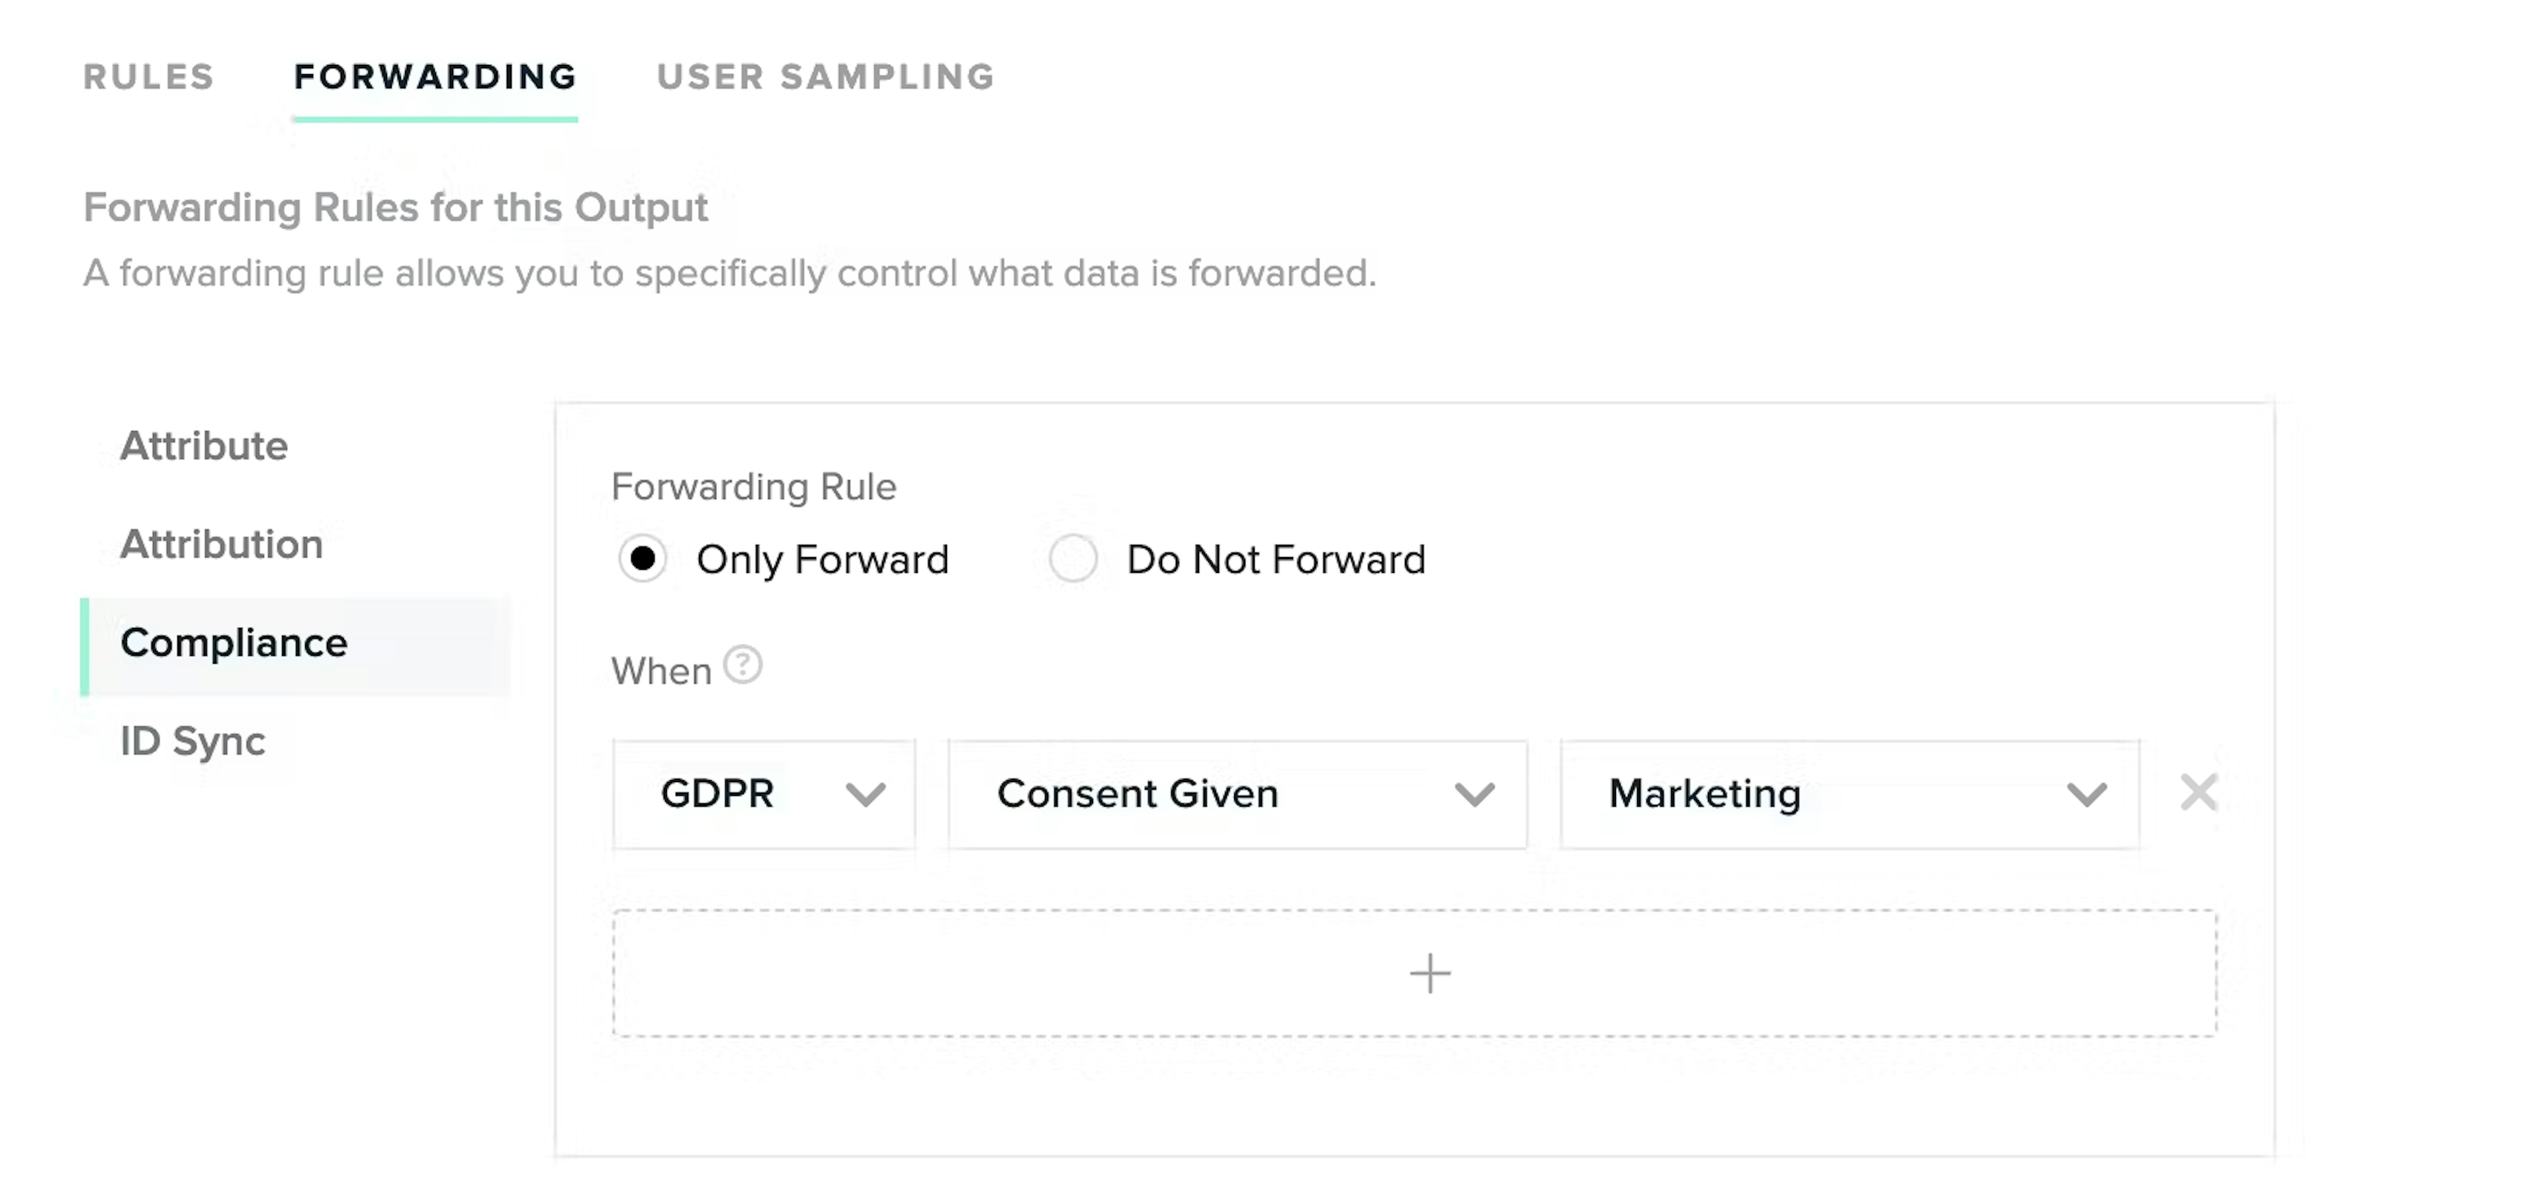Screen dimensions: 2541x1201
Task: Select Attribute in the sidebar
Action: click(204, 446)
